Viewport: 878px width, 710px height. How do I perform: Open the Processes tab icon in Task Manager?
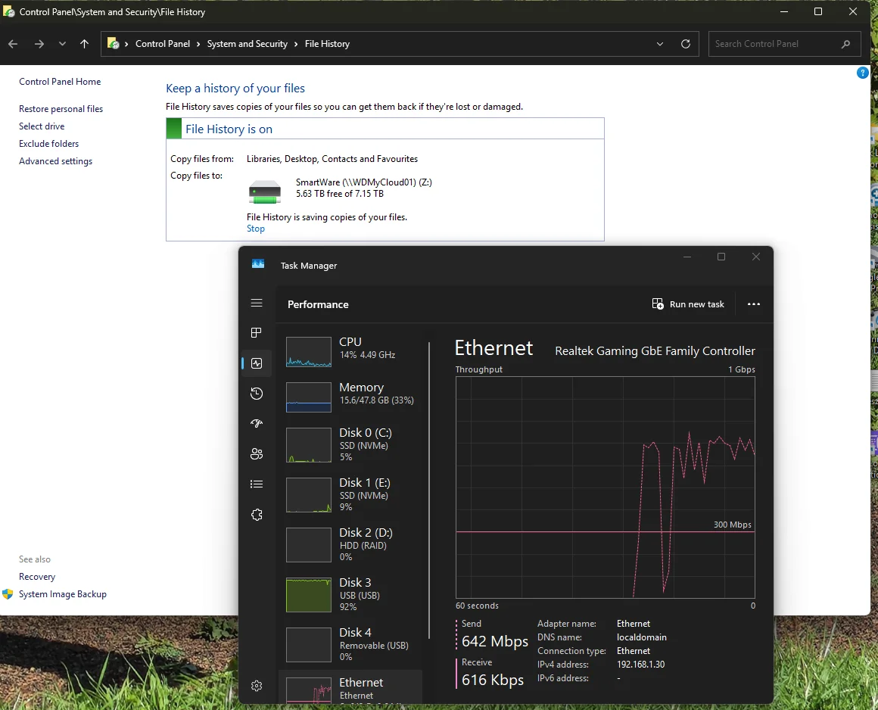pos(257,333)
